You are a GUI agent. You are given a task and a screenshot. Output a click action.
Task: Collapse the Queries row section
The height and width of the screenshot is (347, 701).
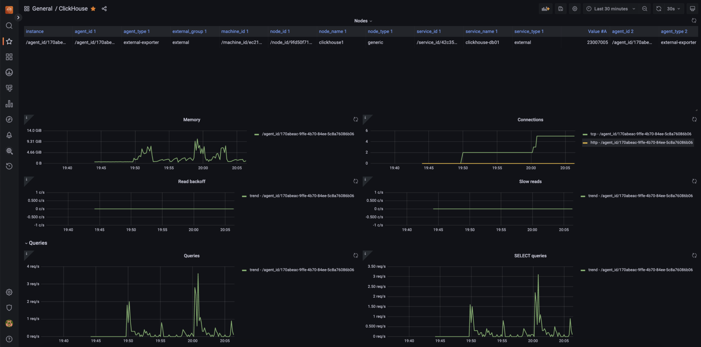click(x=36, y=243)
